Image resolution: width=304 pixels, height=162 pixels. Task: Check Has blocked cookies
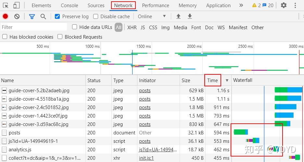click(5, 37)
